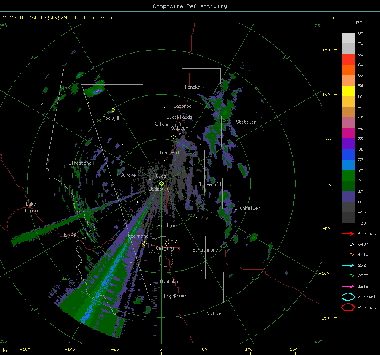The width and height of the screenshot is (380, 355).
Task: Select the orange 111V arrow icon
Action: 348,255
